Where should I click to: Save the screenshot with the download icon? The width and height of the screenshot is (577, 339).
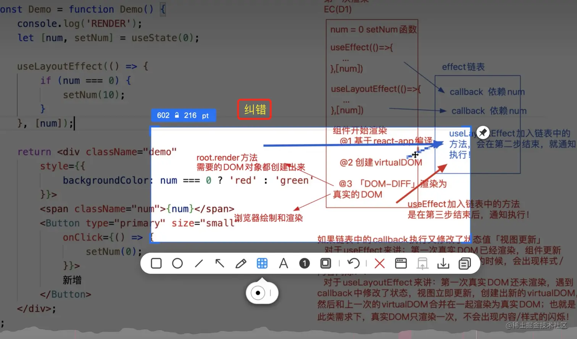click(x=443, y=263)
